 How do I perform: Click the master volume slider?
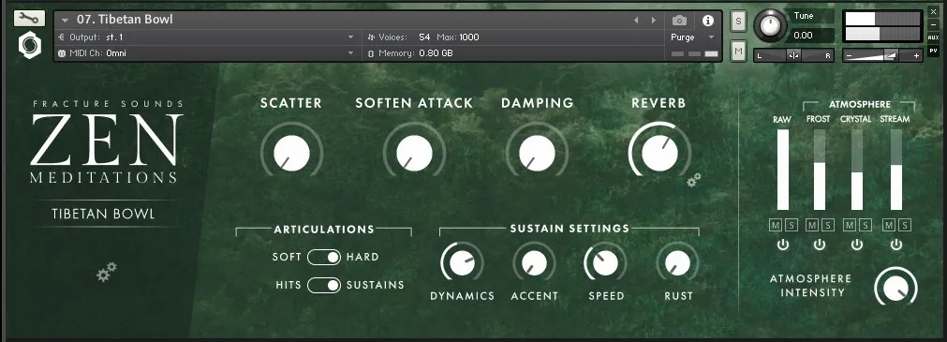pyautogui.click(x=882, y=55)
